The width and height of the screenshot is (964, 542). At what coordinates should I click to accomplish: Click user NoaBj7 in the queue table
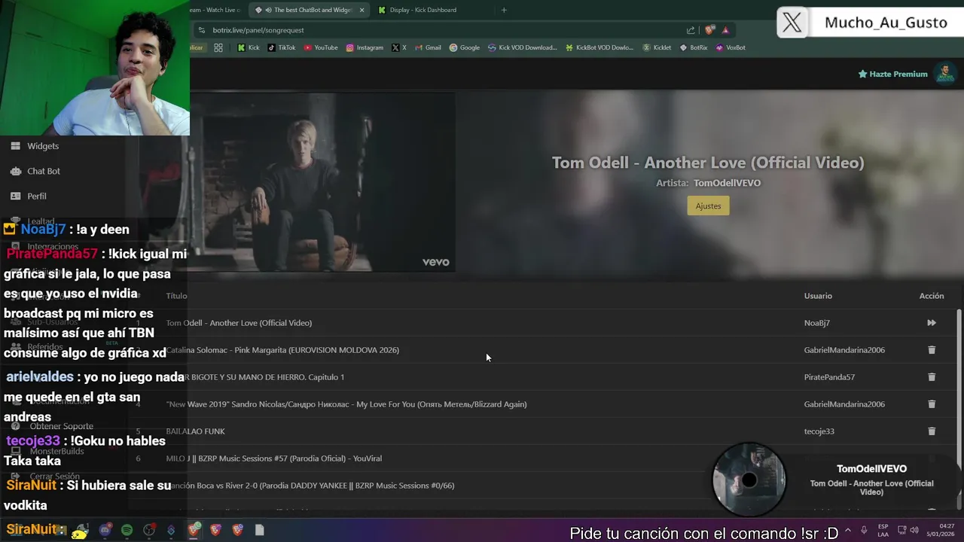817,323
